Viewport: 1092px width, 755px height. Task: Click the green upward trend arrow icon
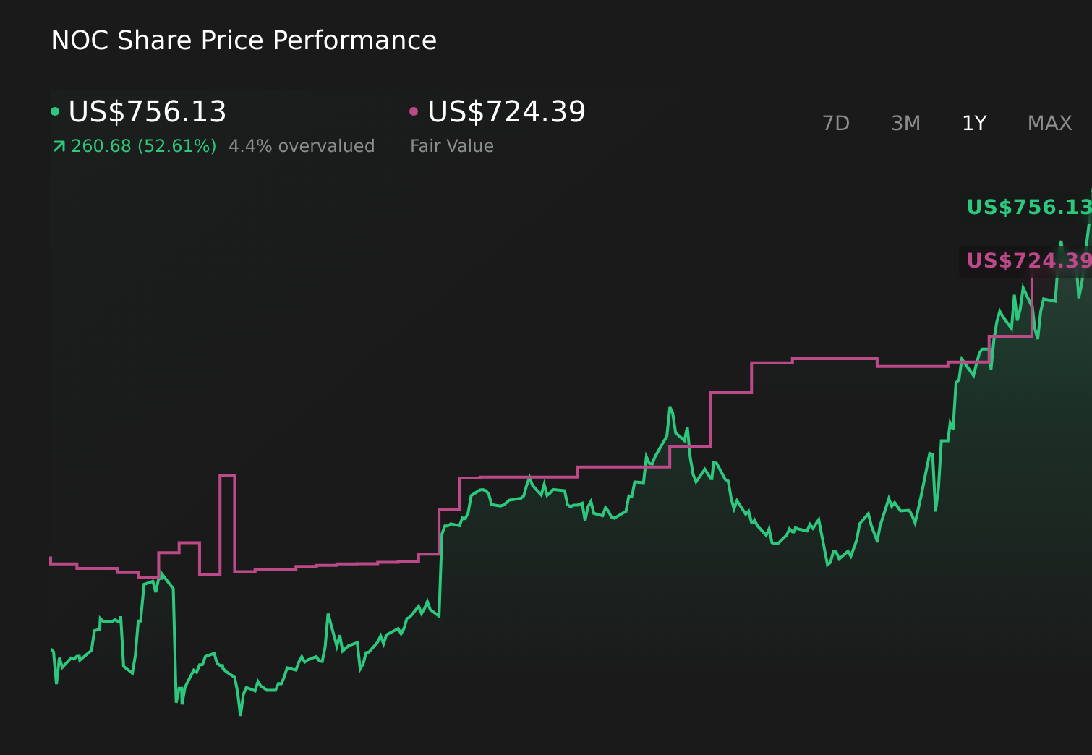58,145
